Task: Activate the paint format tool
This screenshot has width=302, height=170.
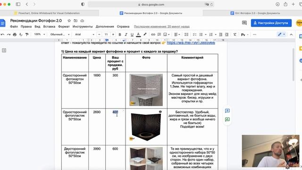Action: coord(27,34)
